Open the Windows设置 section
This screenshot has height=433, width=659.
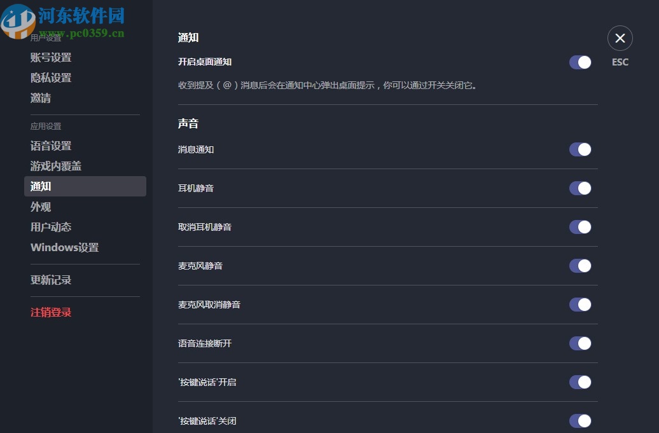[64, 247]
